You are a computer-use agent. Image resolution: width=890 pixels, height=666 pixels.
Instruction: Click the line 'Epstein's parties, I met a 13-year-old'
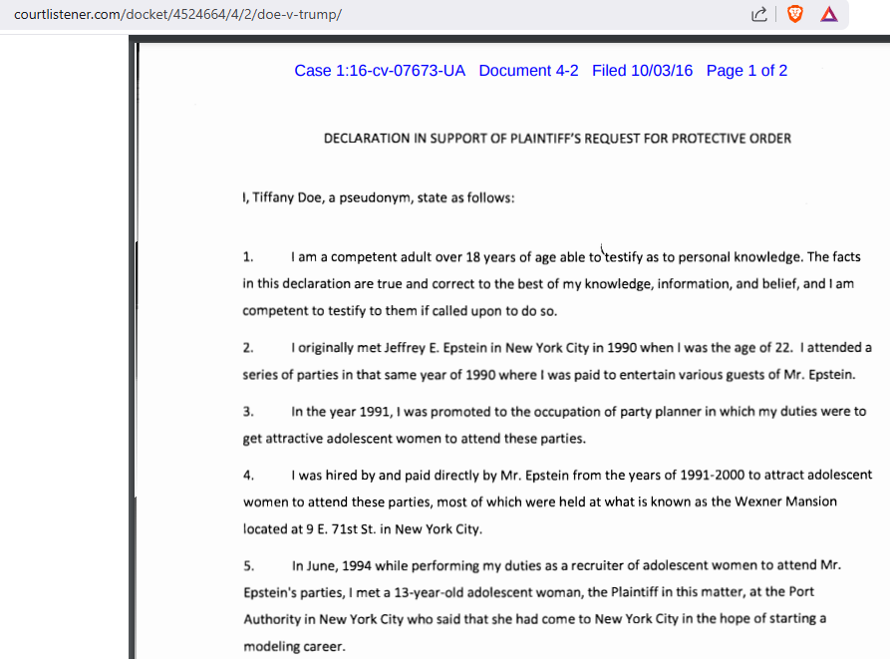click(529, 592)
